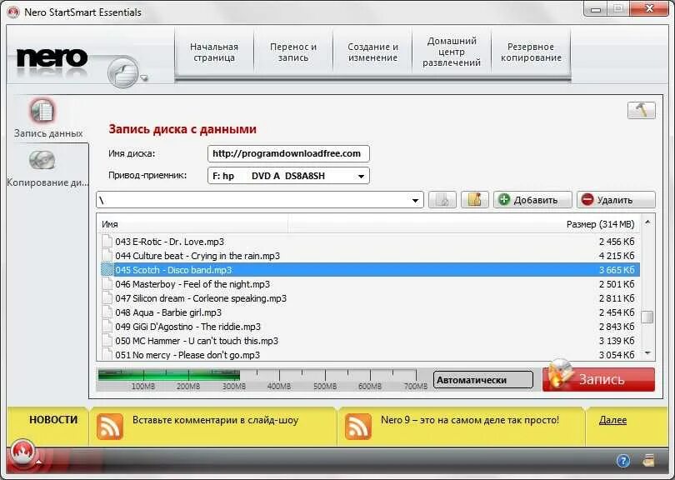Click file icon of 048 Aqua track
This screenshot has height=480, width=675.
click(107, 312)
